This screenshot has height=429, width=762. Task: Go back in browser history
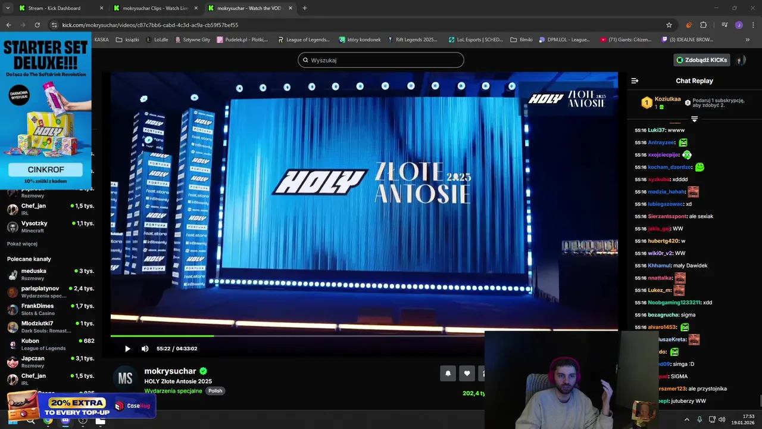pos(8,25)
